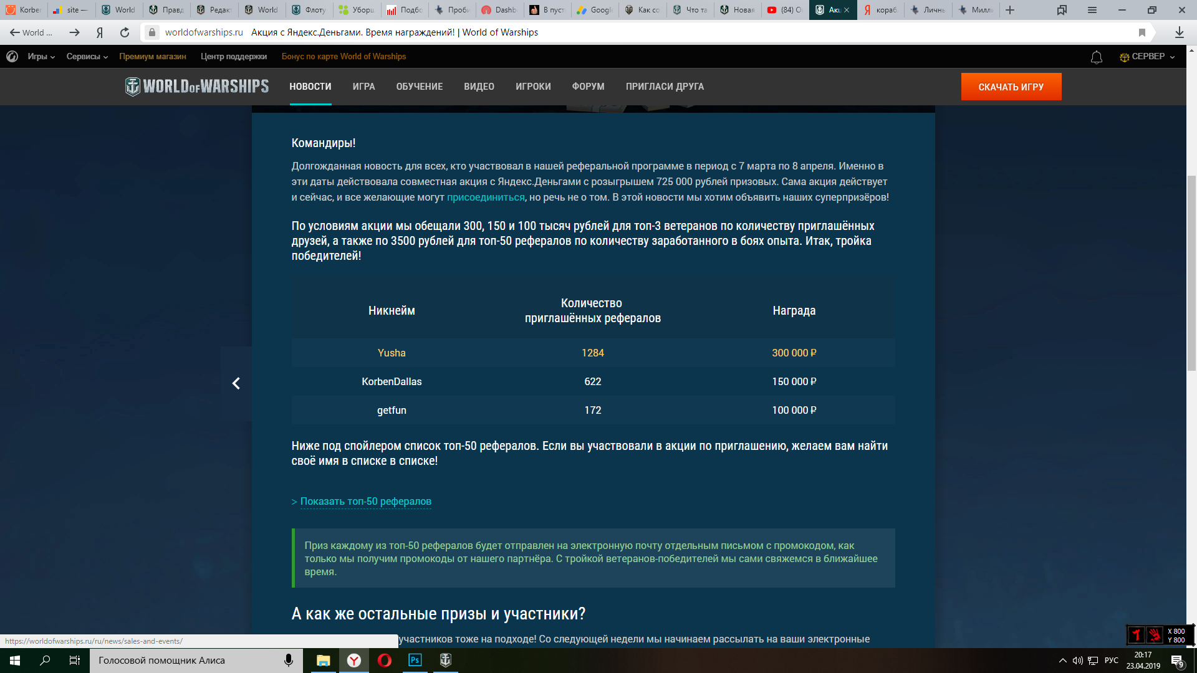The height and width of the screenshot is (673, 1197).
Task: Open Бонус по карте World of Warships link
Action: [344, 57]
